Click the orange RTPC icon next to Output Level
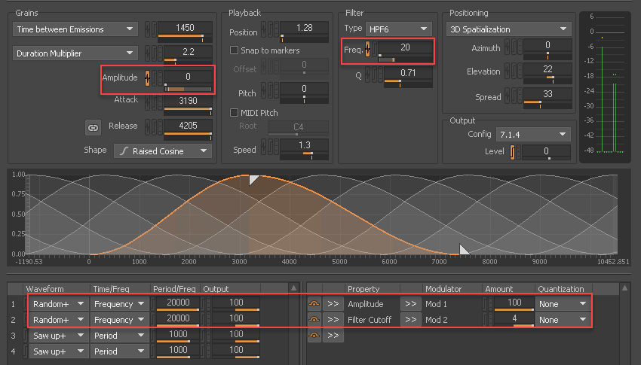Screen dimensions: 641x365 [x=512, y=153]
